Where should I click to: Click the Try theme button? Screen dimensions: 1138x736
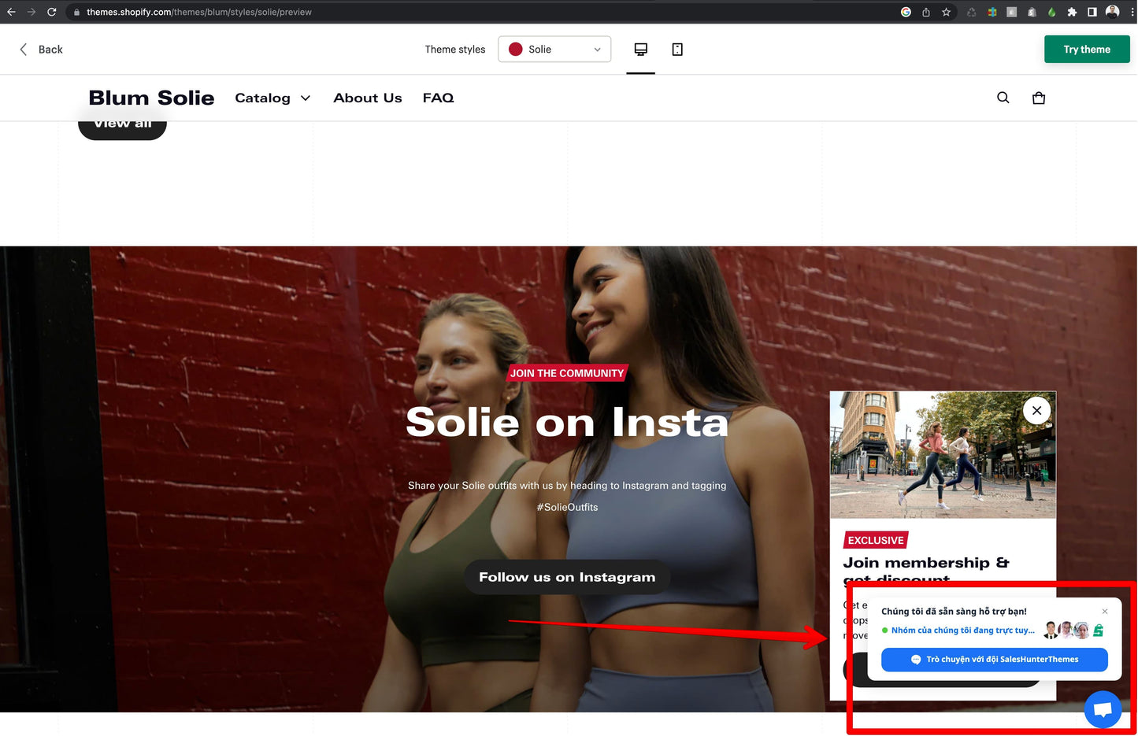tap(1086, 50)
